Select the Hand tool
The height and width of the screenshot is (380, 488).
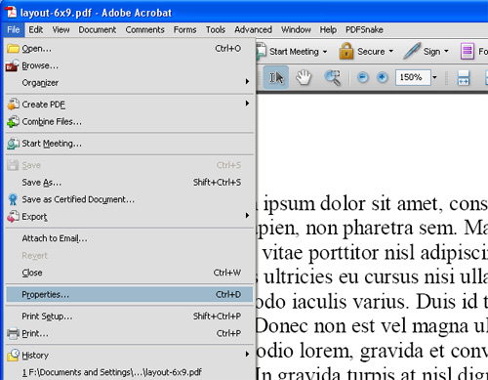[x=304, y=77]
